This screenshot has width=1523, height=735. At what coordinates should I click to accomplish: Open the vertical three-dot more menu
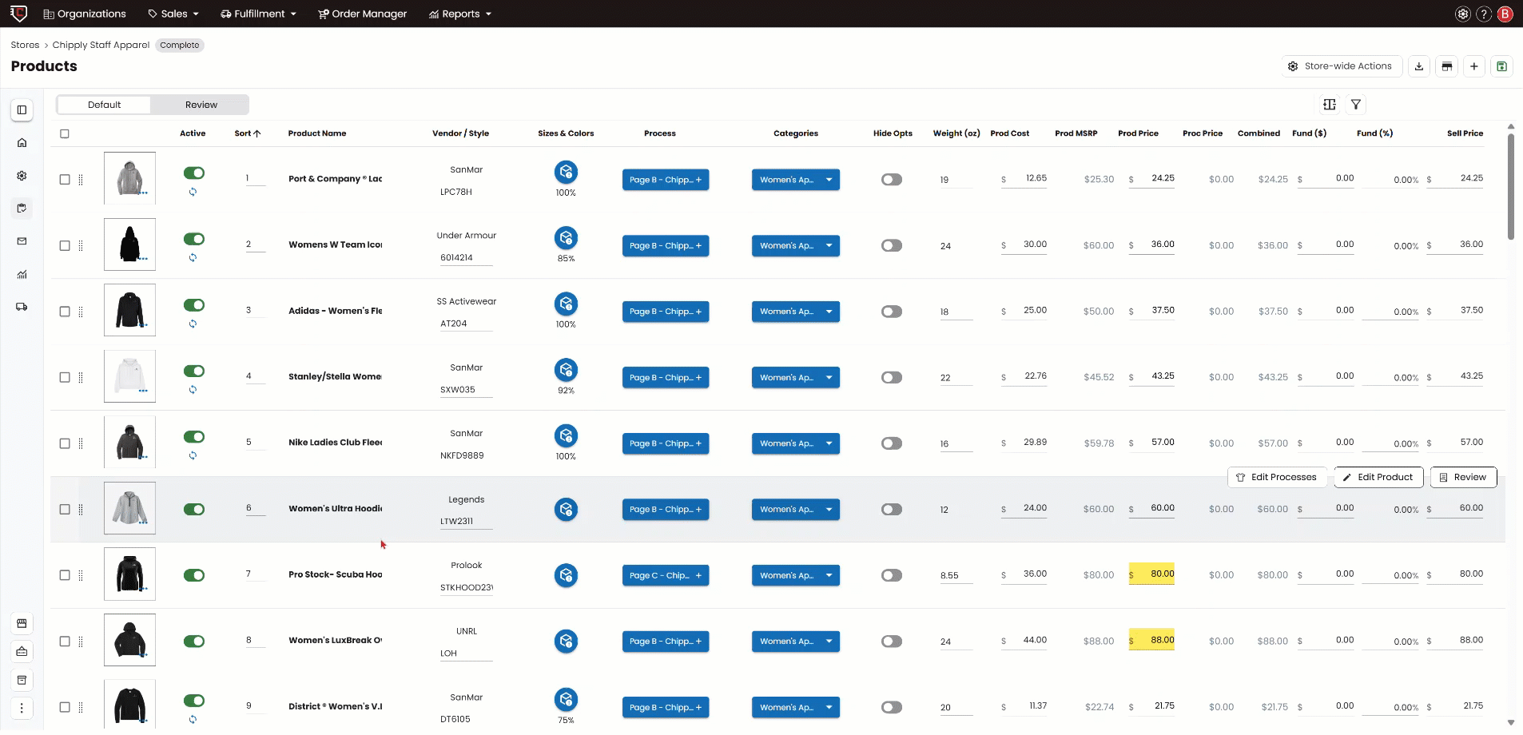click(x=22, y=708)
